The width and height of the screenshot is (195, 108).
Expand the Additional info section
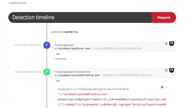(17, 3)
